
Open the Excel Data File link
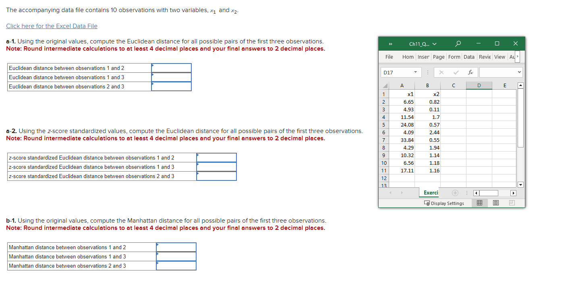[x=52, y=26]
